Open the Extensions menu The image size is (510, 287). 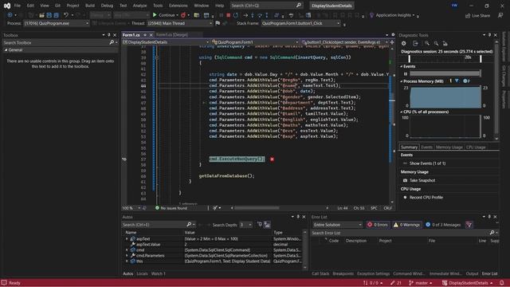point(178,6)
